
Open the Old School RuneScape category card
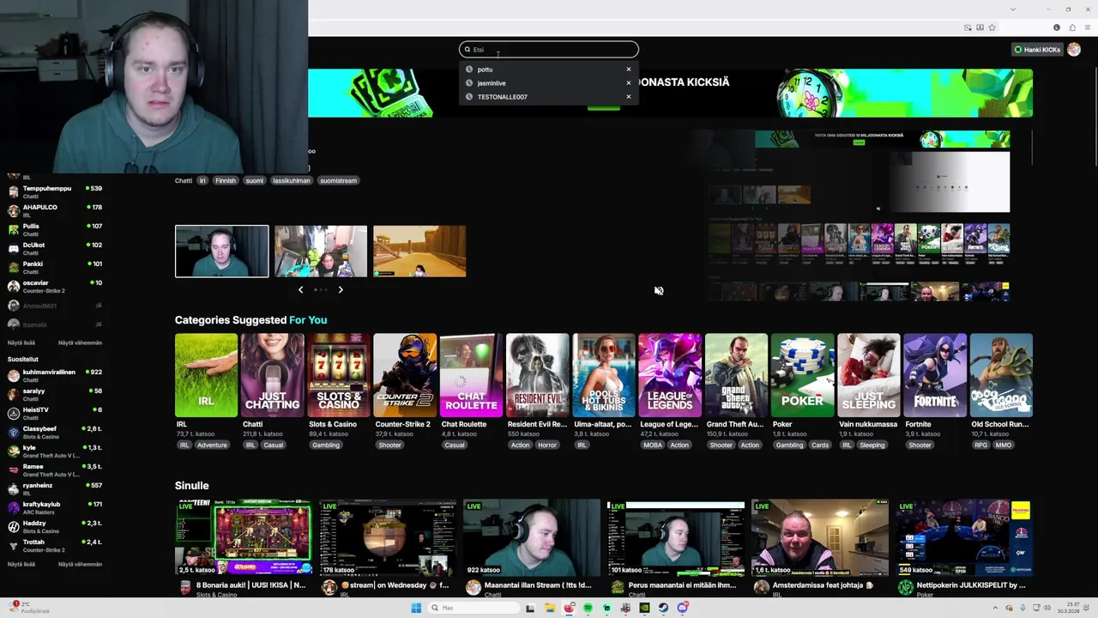pyautogui.click(x=1001, y=376)
